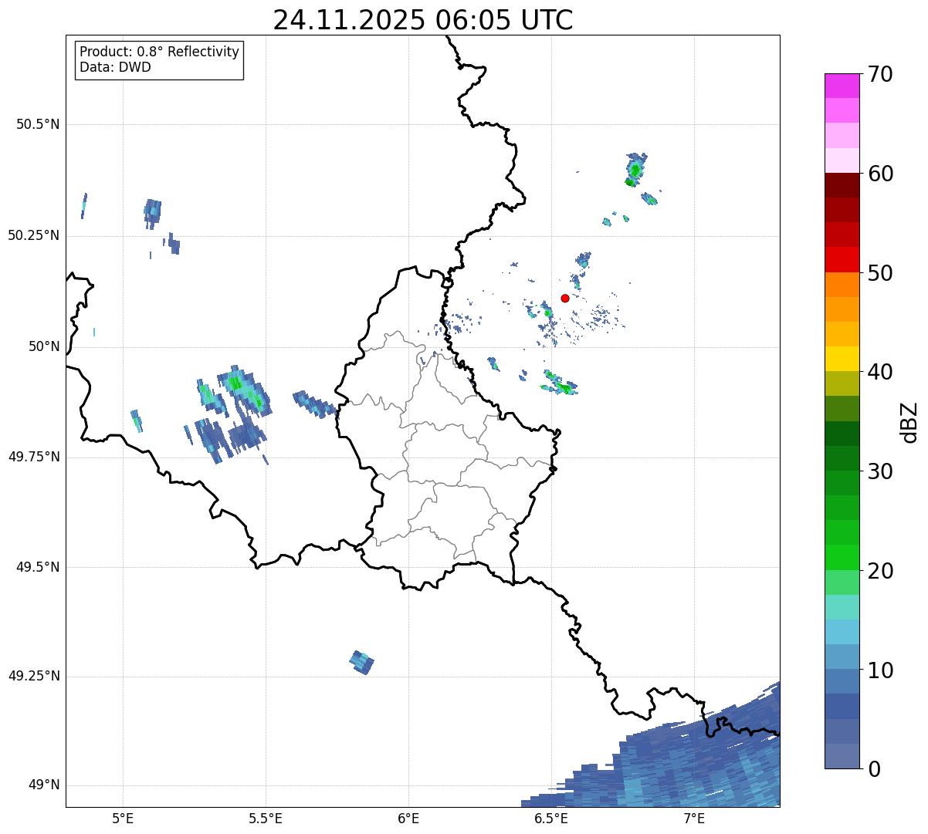This screenshot has height=834, width=928.
Task: Click the bright green swatch just above 20 dBZ
Action: point(842,557)
